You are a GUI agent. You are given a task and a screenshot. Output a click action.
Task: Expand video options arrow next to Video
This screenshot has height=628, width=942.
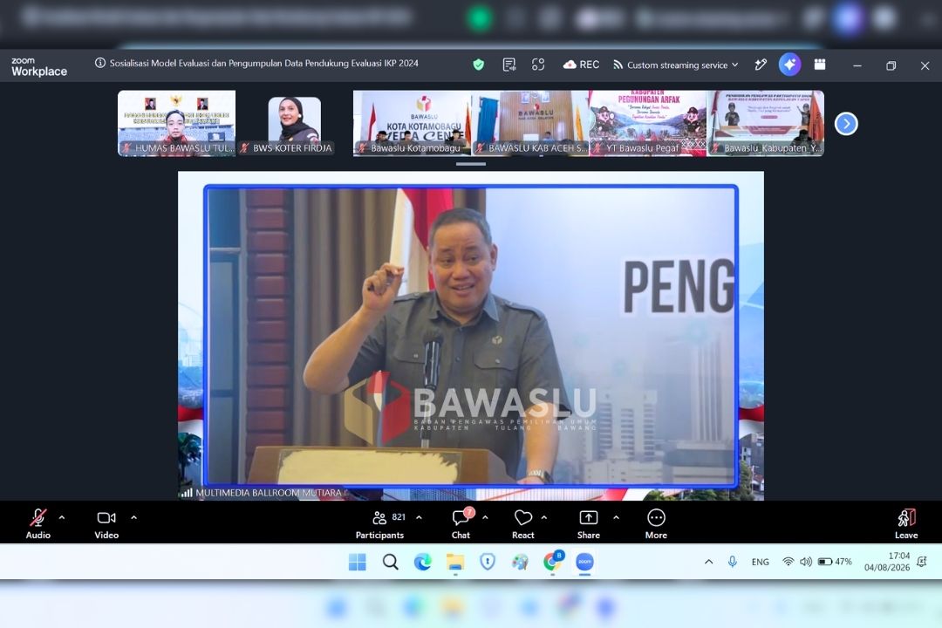tap(134, 517)
